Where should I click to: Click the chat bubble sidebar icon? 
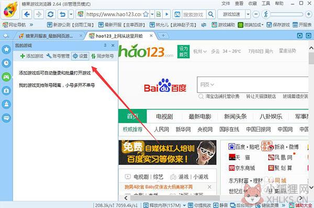coord(6,118)
